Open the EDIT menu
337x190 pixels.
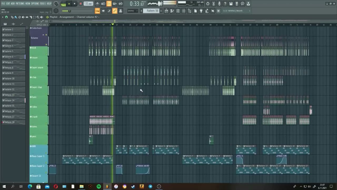(8, 4)
